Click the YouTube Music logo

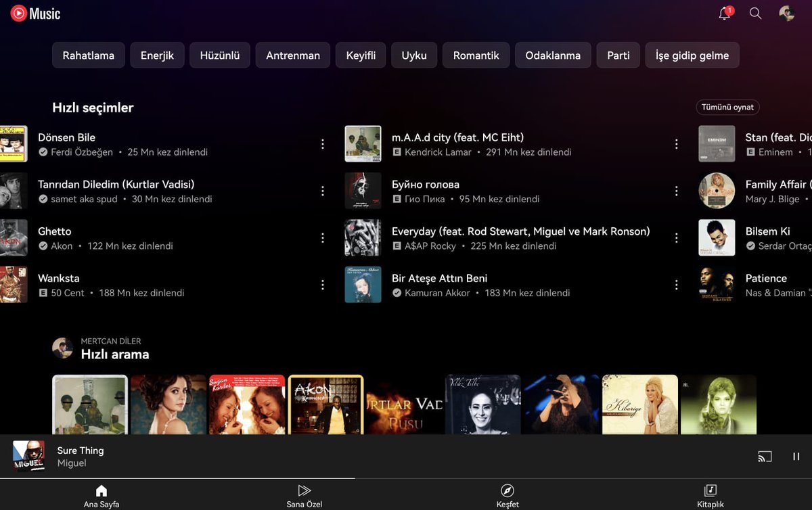pos(35,13)
